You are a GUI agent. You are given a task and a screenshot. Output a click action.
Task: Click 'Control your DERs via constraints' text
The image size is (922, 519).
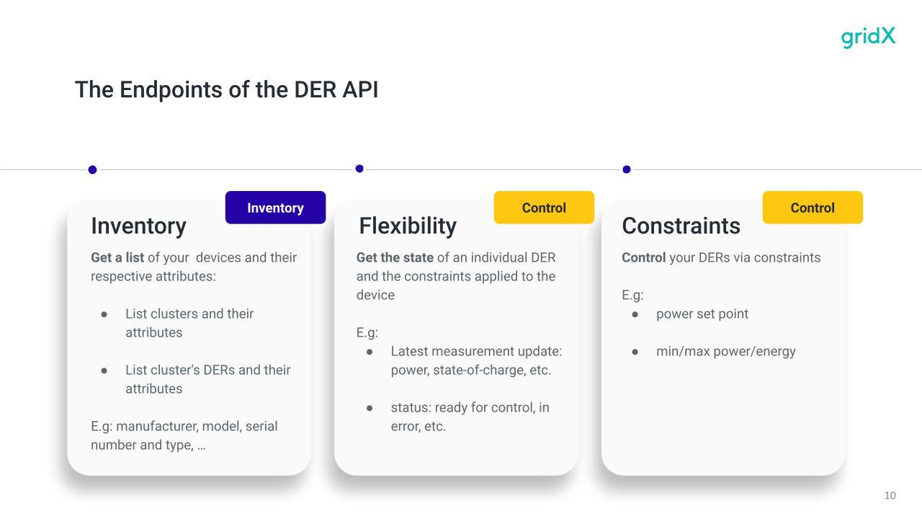tap(721, 257)
